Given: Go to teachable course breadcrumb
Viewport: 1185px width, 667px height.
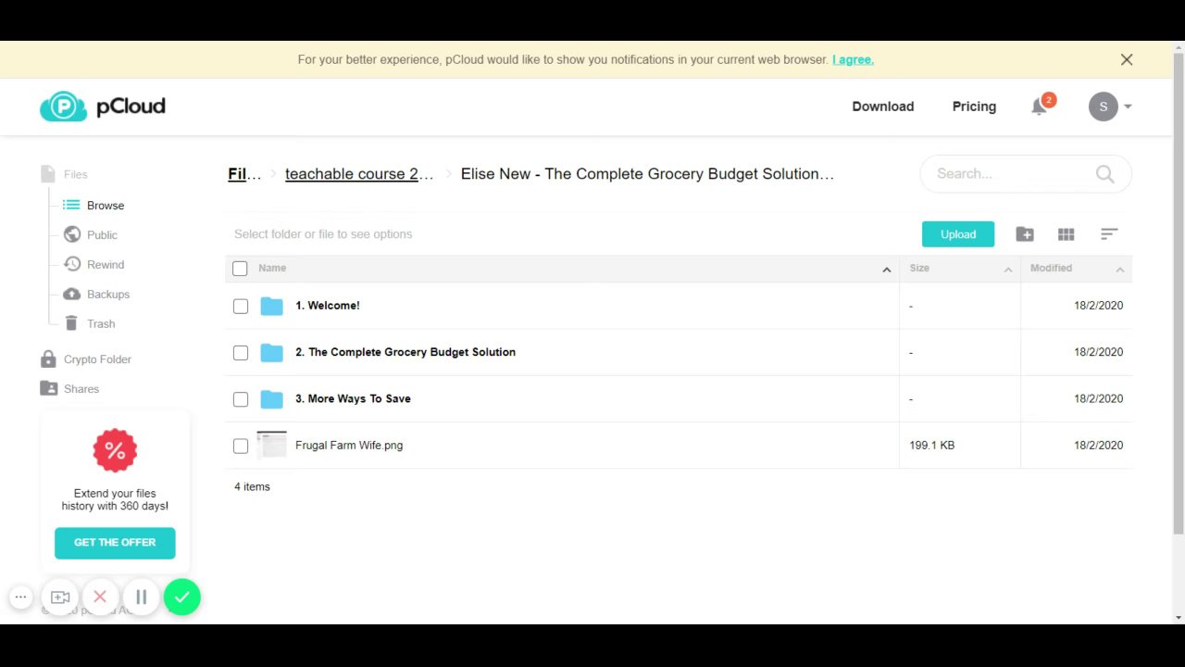Looking at the screenshot, I should pyautogui.click(x=359, y=174).
